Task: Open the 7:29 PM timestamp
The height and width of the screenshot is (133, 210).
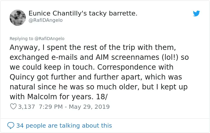Action: pos(51,107)
